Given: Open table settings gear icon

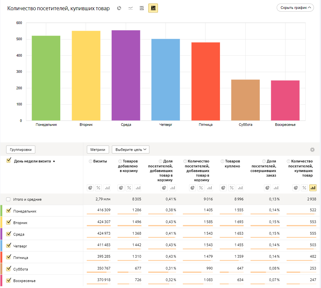Looking at the screenshot, I should 312,150.
